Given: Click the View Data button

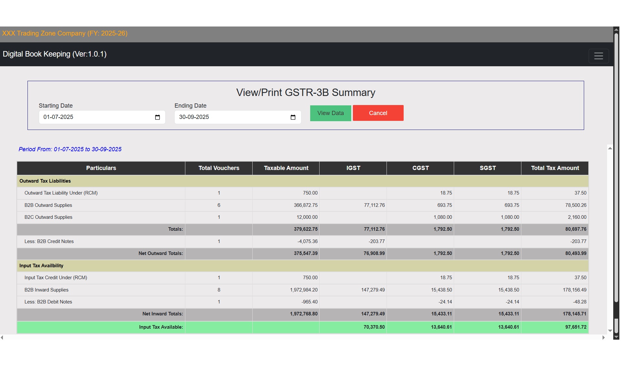Looking at the screenshot, I should pos(330,113).
